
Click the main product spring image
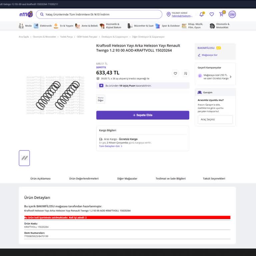pos(56,95)
